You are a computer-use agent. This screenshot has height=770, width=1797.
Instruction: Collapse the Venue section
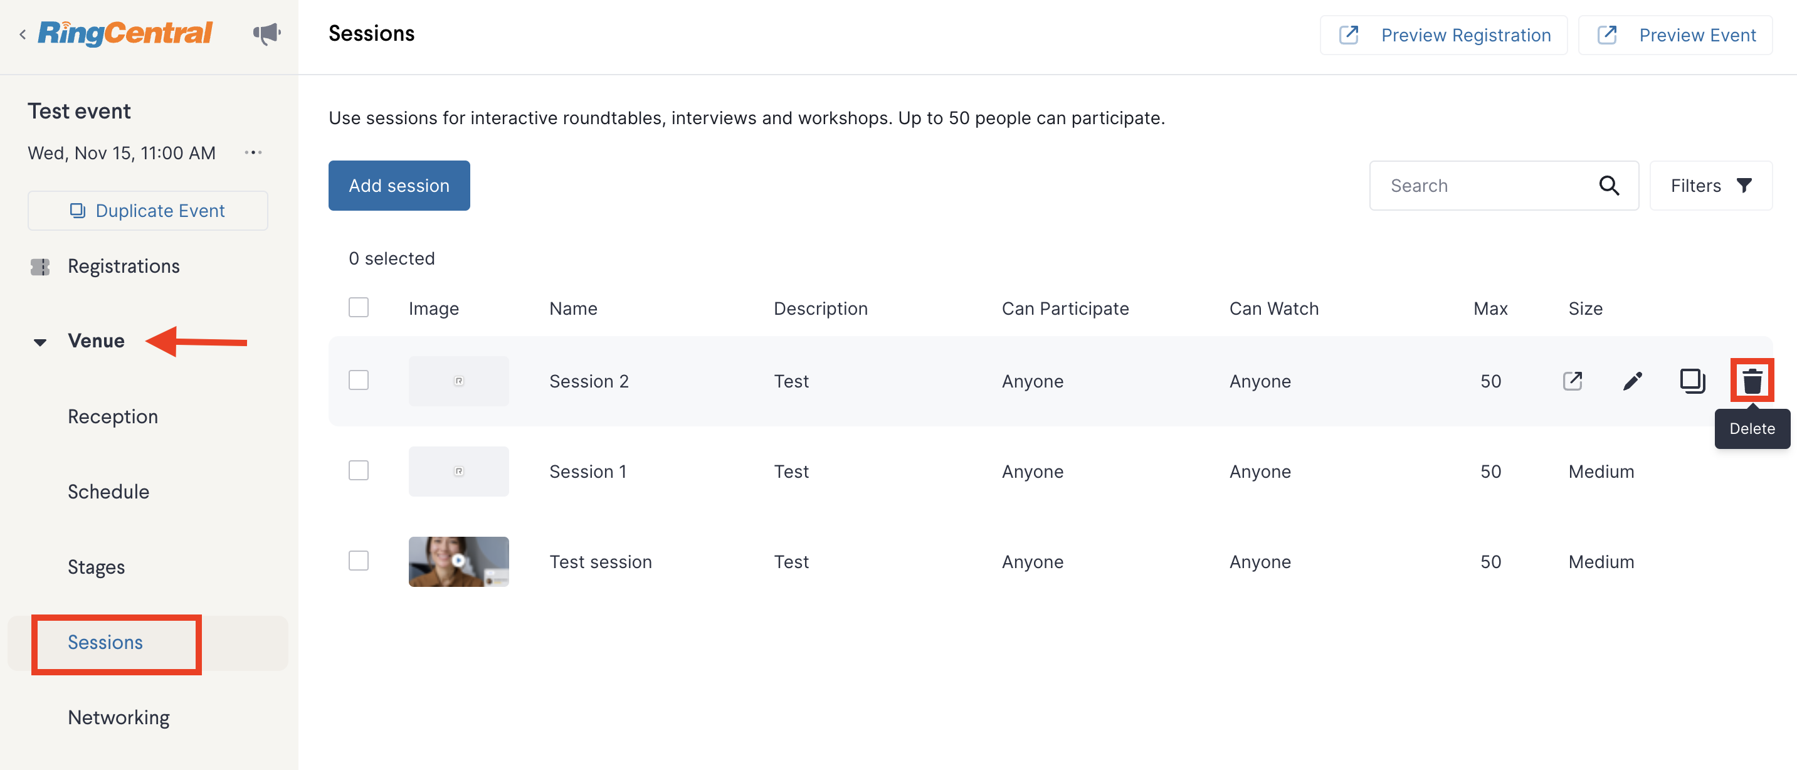[x=40, y=342]
